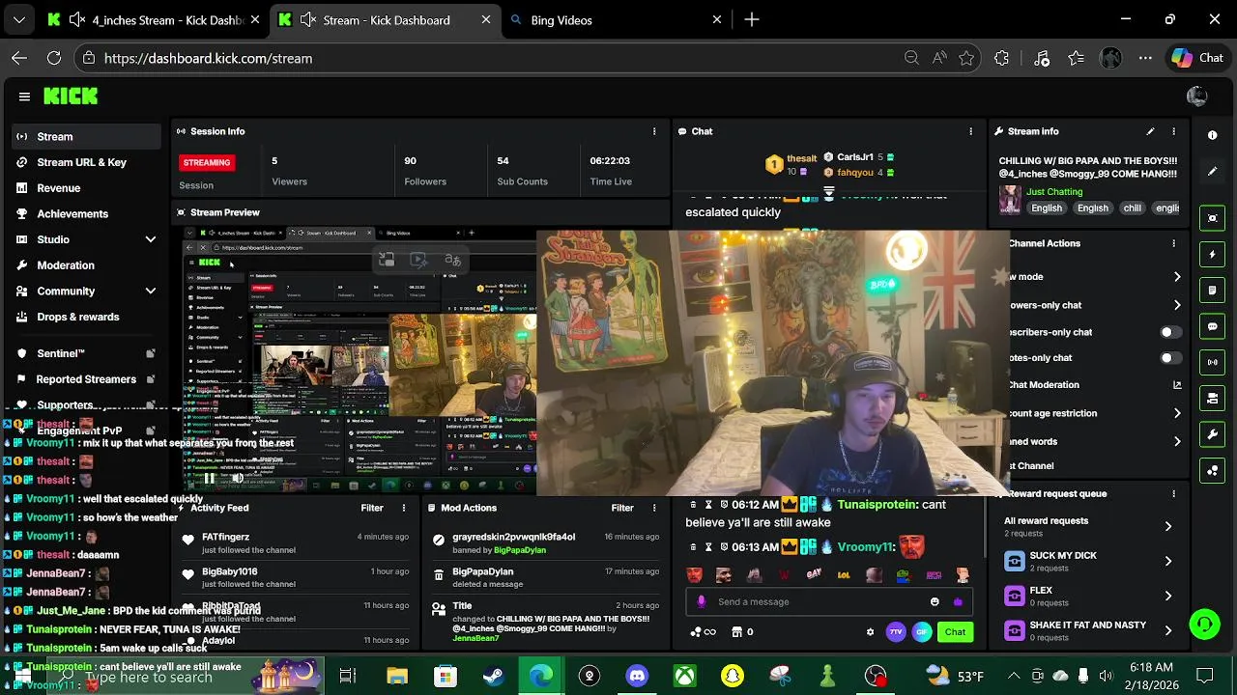Open Revenue in sidebar
Image resolution: width=1237 pixels, height=695 pixels.
[x=87, y=188]
